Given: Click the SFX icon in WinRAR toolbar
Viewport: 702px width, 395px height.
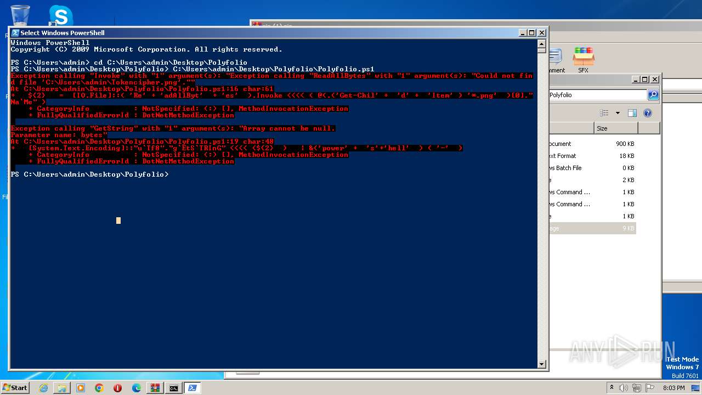Looking at the screenshot, I should [x=584, y=60].
